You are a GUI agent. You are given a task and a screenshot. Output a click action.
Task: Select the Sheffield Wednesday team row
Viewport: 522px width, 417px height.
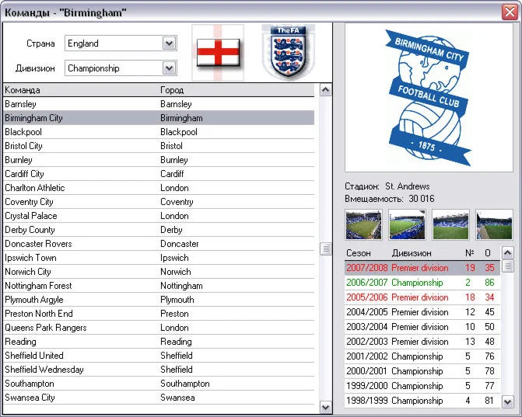pos(159,370)
